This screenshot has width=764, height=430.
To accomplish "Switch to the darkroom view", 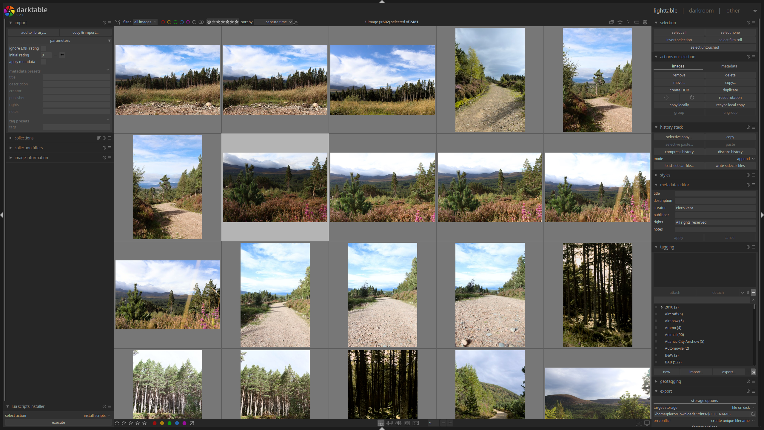I will click(701, 11).
